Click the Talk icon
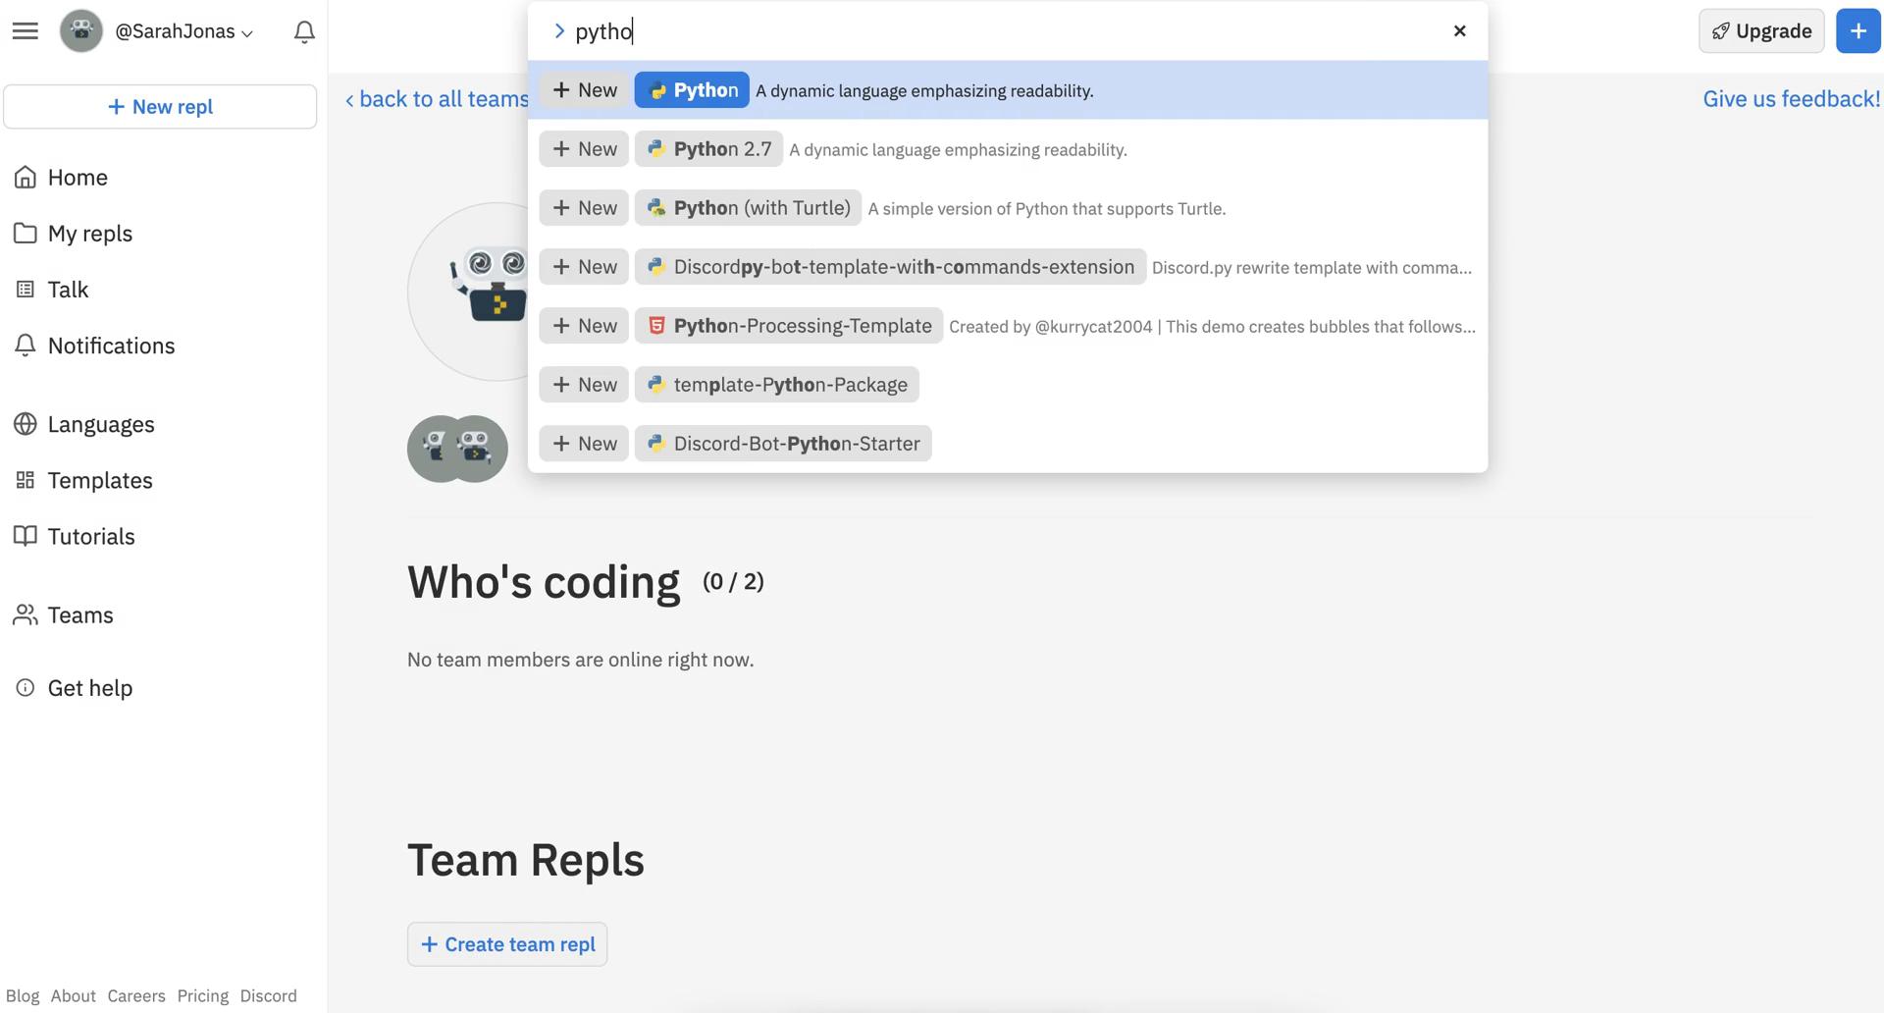The image size is (1884, 1013). tap(26, 289)
